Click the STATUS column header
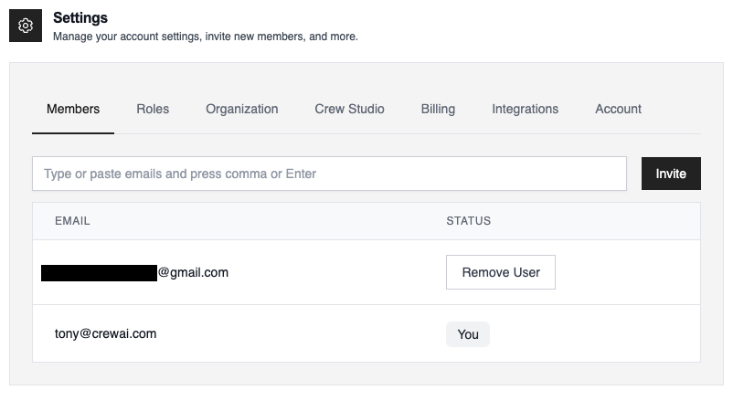Image resolution: width=733 pixels, height=401 pixels. pos(468,221)
